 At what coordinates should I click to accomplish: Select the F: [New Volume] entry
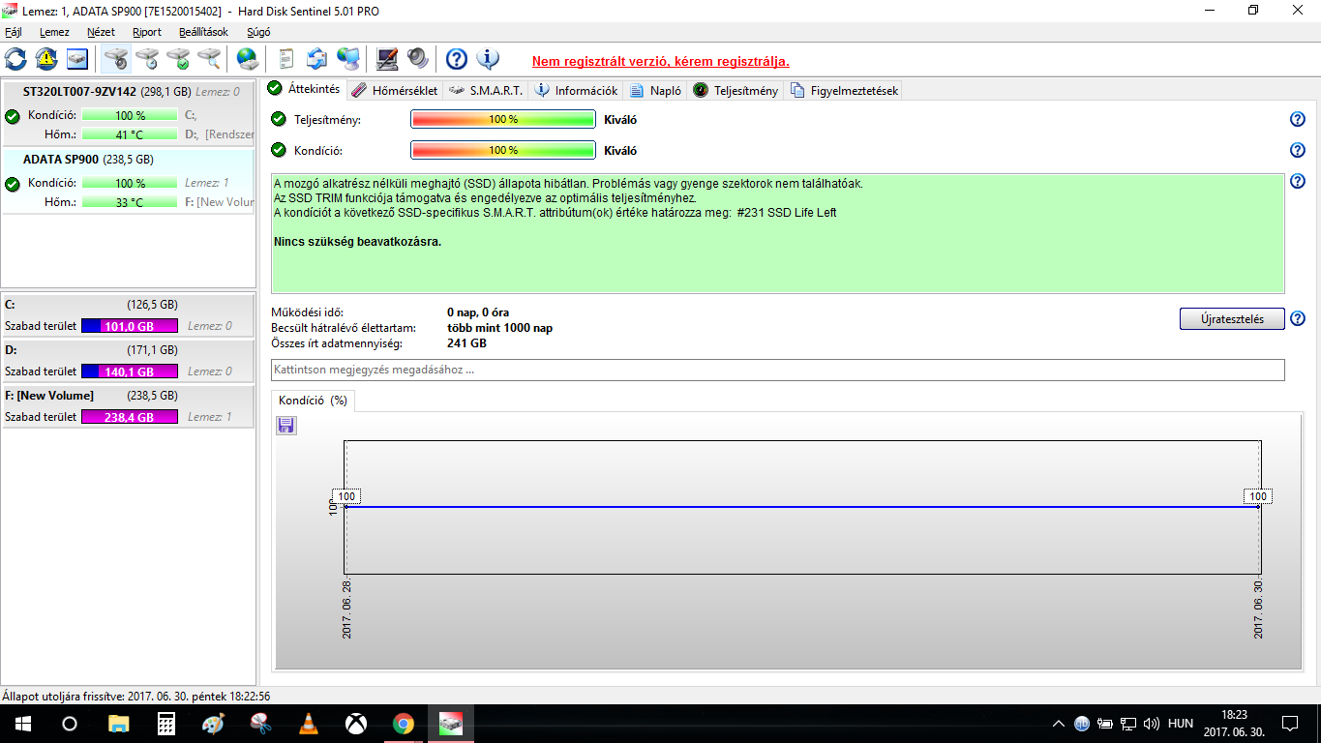129,406
